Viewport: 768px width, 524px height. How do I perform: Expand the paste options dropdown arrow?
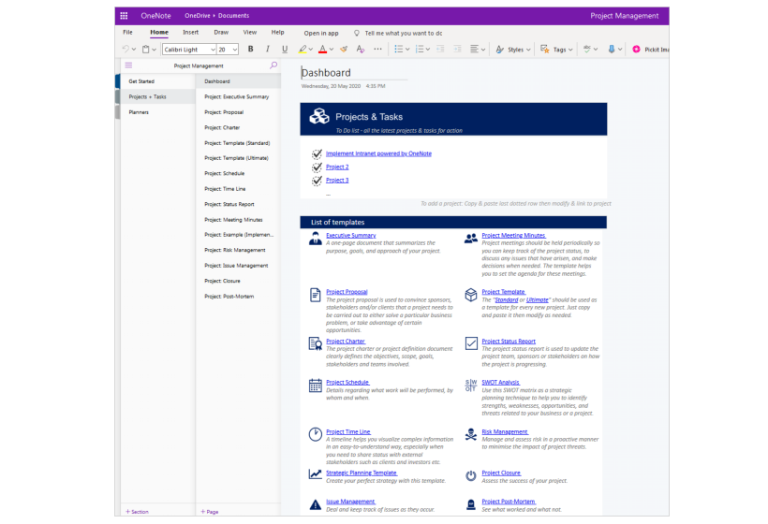pos(154,50)
